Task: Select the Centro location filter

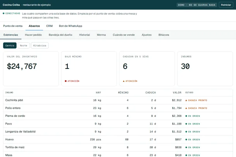Action: click(10, 45)
